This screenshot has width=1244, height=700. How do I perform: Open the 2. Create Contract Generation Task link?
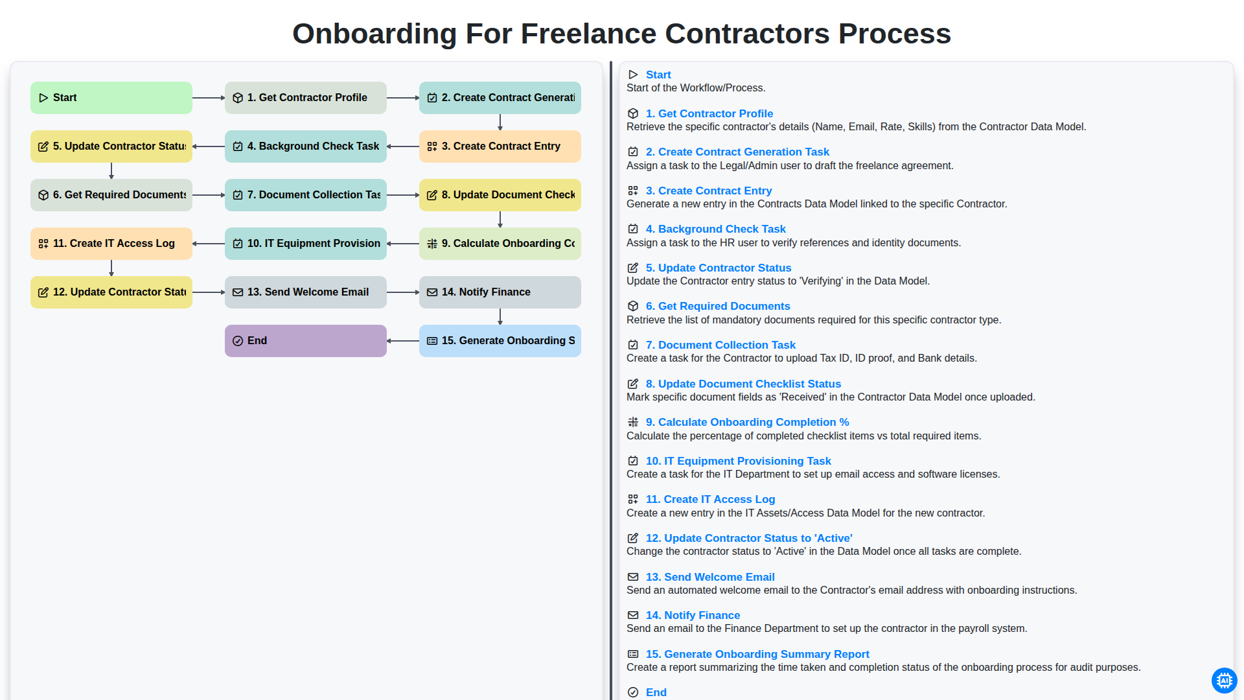click(x=737, y=152)
